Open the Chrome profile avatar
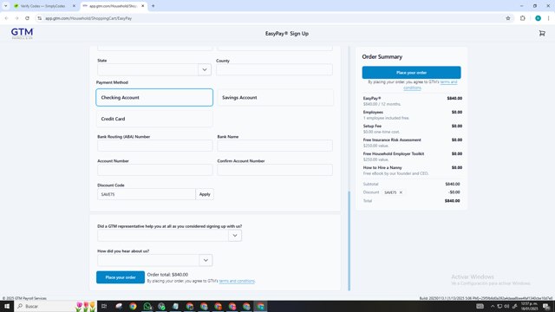 pos(538,18)
